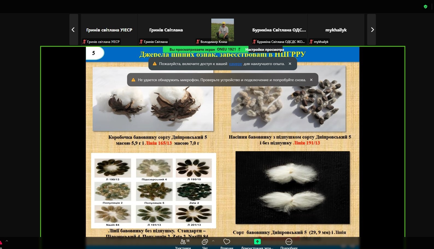This screenshot has height=249, width=434.
Task: Open Настройки просмотра view options dropdown
Action: 264,49
